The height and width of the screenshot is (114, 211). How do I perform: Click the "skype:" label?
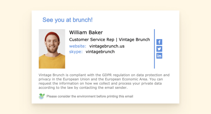(x=76, y=52)
